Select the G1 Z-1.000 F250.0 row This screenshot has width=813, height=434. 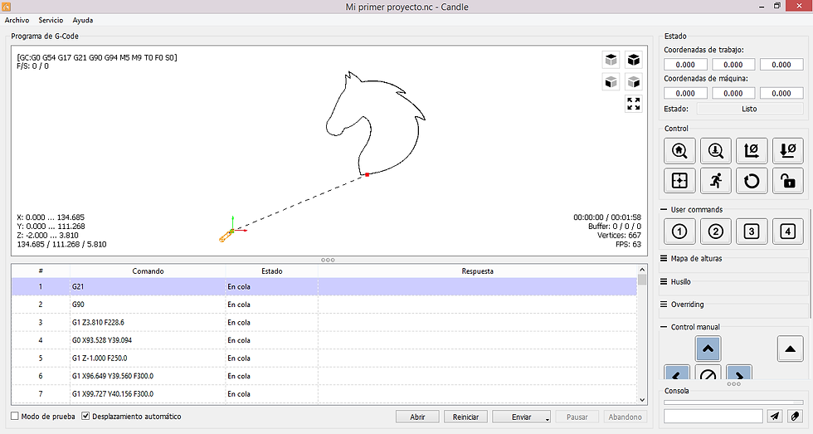coord(324,358)
